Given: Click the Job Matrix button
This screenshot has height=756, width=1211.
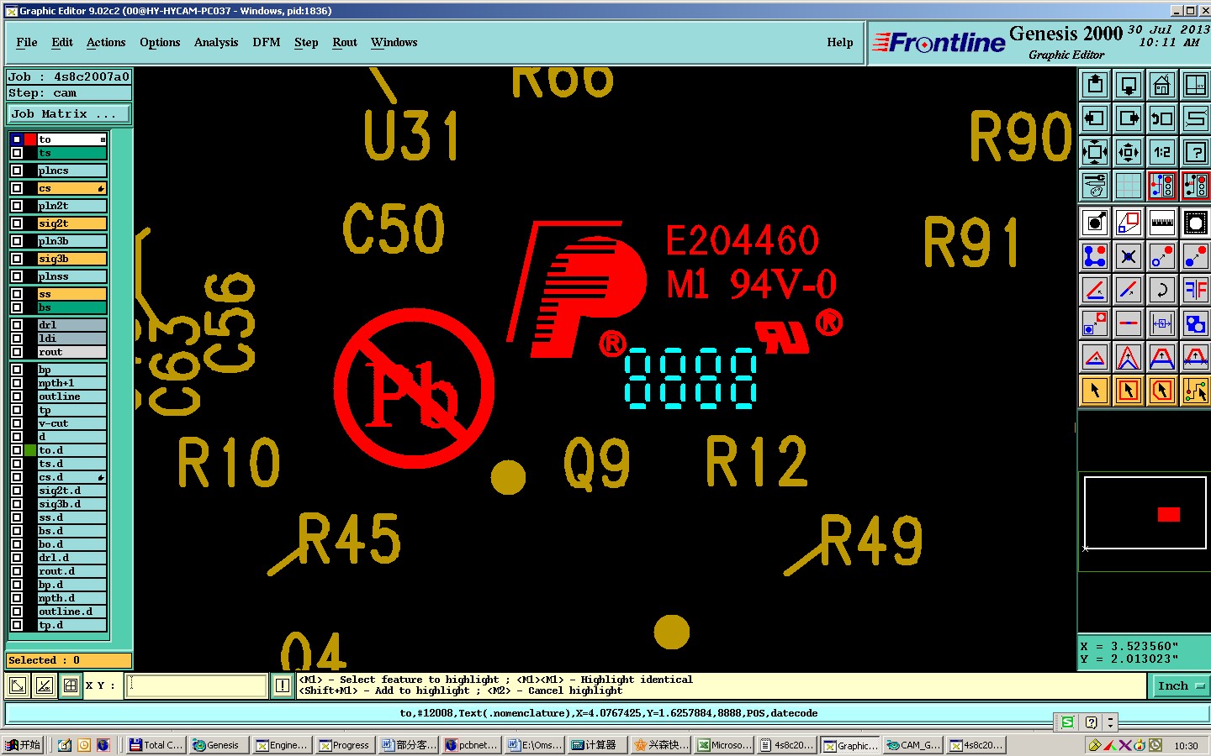Looking at the screenshot, I should pyautogui.click(x=69, y=113).
